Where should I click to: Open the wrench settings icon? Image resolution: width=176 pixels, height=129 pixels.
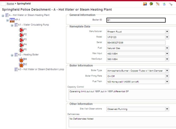171,4
